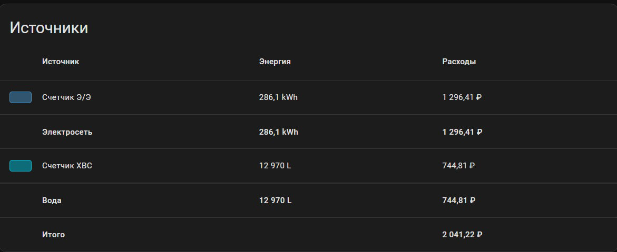617x252 pixels.
Task: Click the Электросеть summary row label
Action: [67, 132]
